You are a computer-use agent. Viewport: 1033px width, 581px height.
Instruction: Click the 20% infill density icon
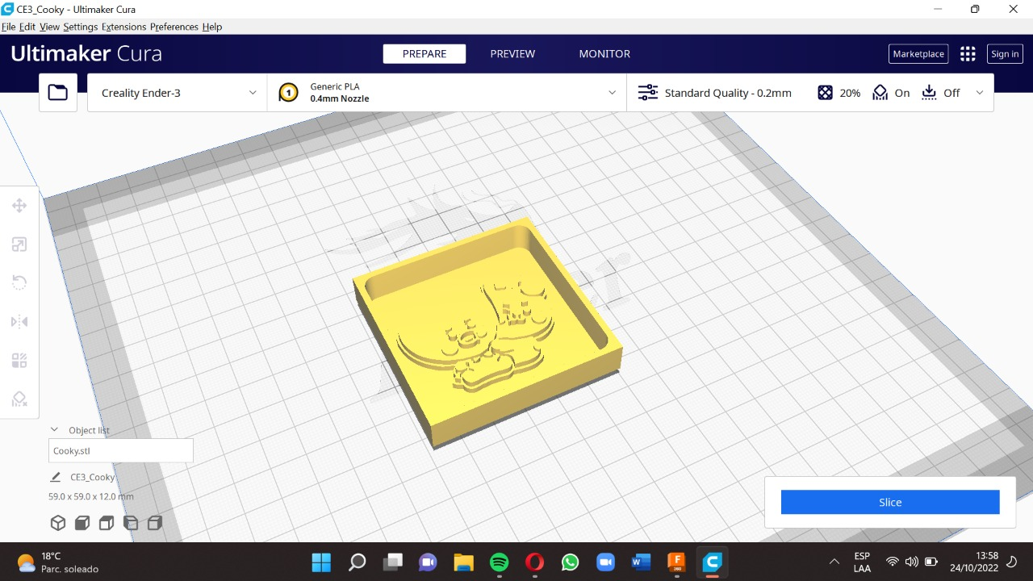click(x=825, y=93)
